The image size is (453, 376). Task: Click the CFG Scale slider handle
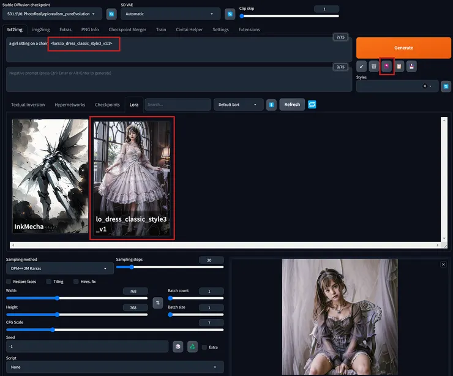(53, 329)
